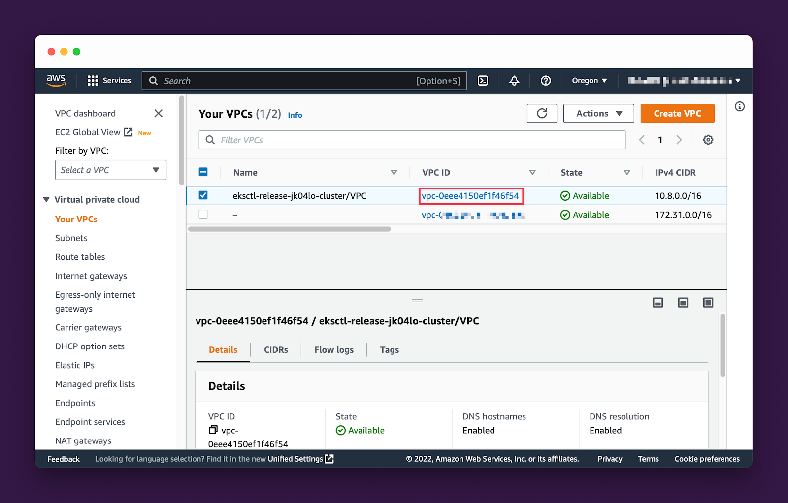Viewport: 788px width, 503px height.
Task: Switch to the Flow logs tab
Action: (x=334, y=350)
